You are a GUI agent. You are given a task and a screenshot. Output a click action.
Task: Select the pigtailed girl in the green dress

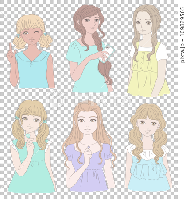click(31, 146)
